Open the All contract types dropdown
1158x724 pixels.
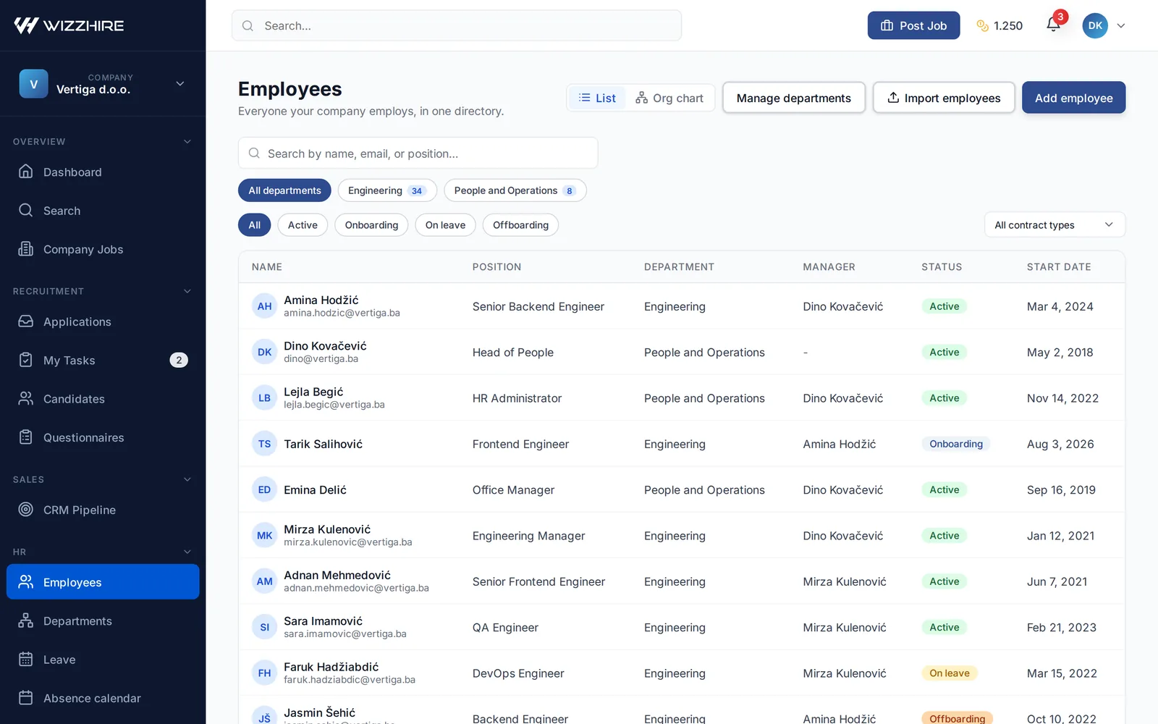coord(1055,224)
